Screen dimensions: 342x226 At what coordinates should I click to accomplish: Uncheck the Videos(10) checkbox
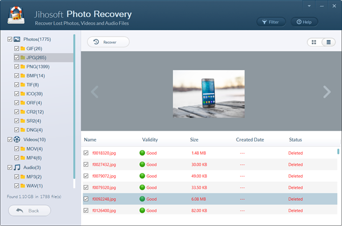click(10, 139)
